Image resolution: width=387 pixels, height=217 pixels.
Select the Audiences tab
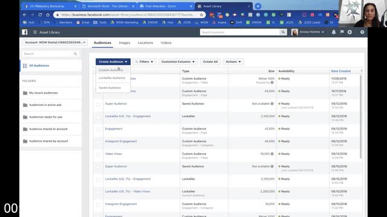pyautogui.click(x=102, y=43)
